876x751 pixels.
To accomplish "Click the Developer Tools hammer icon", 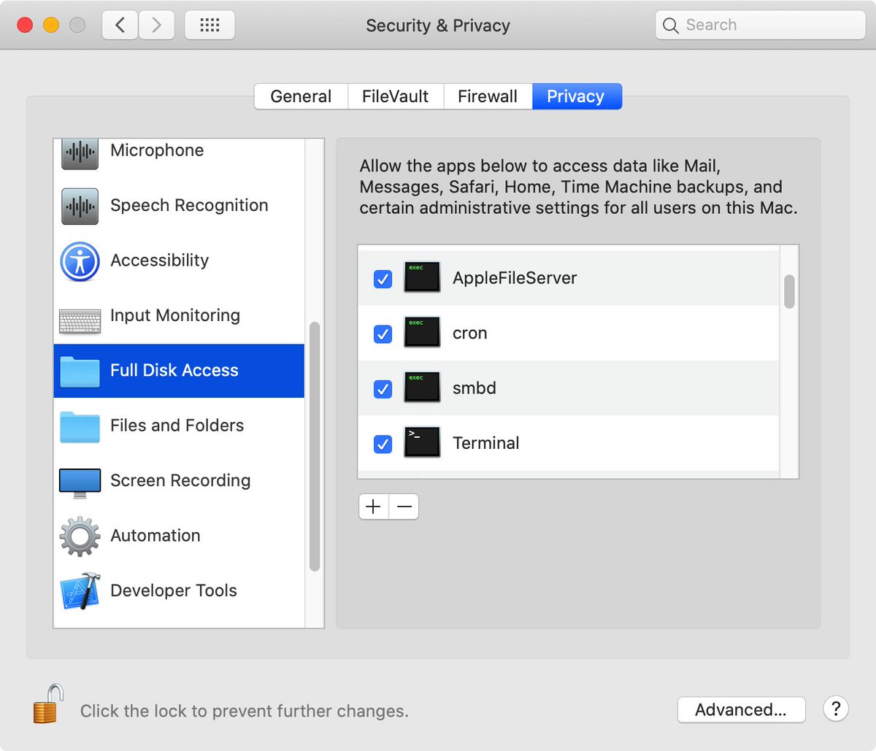I will [x=80, y=591].
